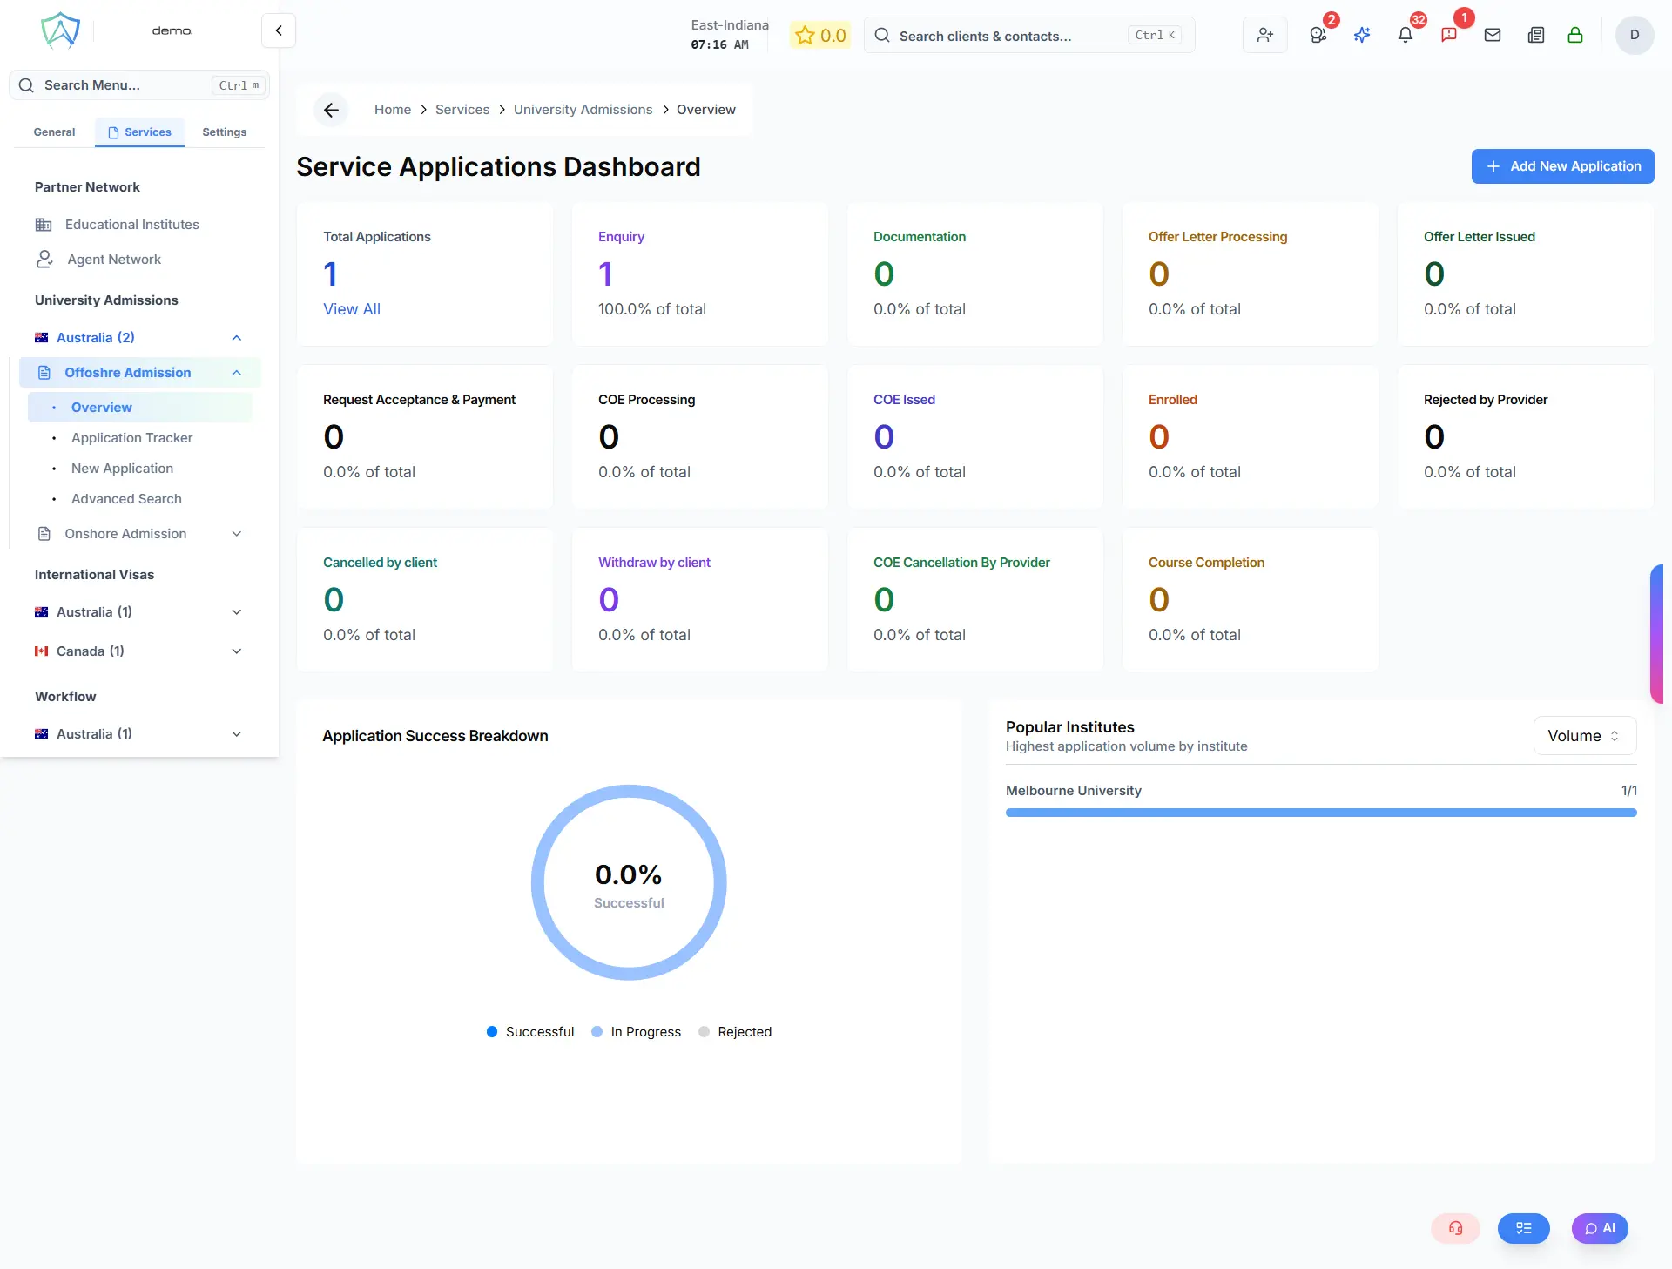
Task: Click the add client person-plus icon
Action: (x=1264, y=35)
